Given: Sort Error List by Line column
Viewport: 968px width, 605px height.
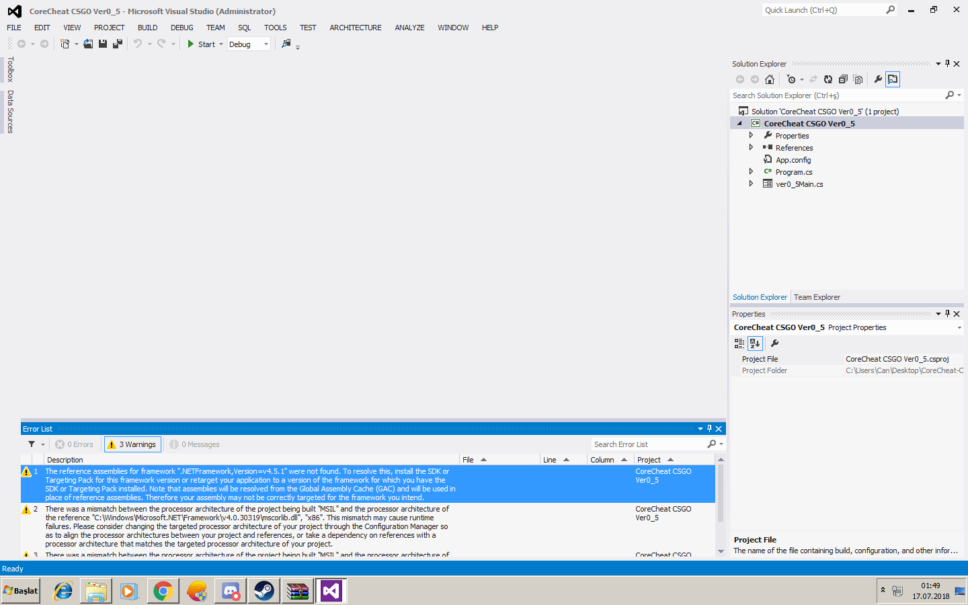Looking at the screenshot, I should tap(564, 460).
